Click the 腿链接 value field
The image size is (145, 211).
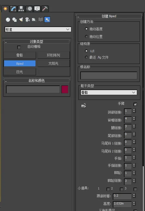(x=128, y=127)
